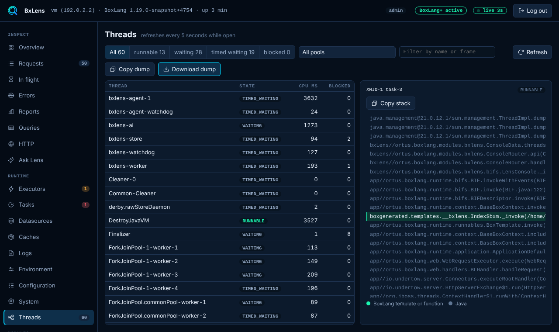Click the Reports chart icon
The image size is (559, 332).
click(11, 111)
